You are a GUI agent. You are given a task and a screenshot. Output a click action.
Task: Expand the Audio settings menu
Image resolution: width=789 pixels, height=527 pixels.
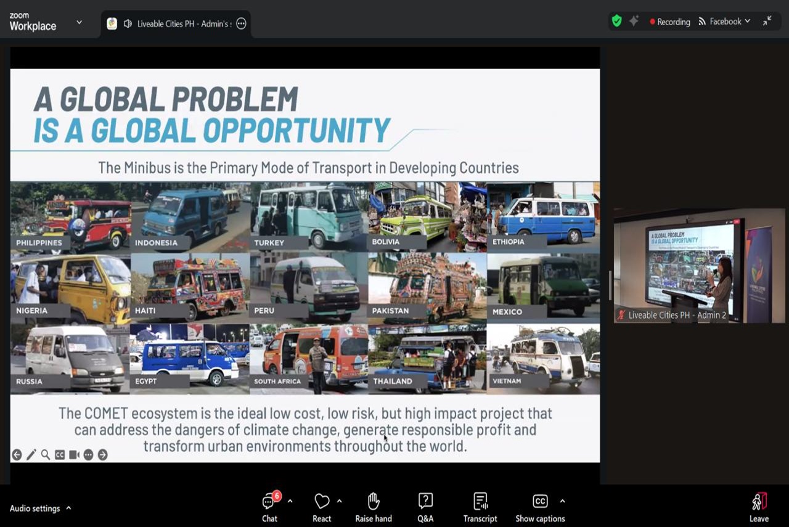68,509
